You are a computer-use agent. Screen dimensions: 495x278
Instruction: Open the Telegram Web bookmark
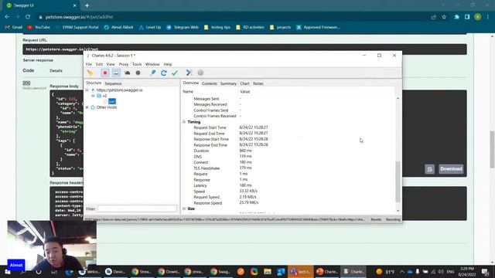point(183,28)
